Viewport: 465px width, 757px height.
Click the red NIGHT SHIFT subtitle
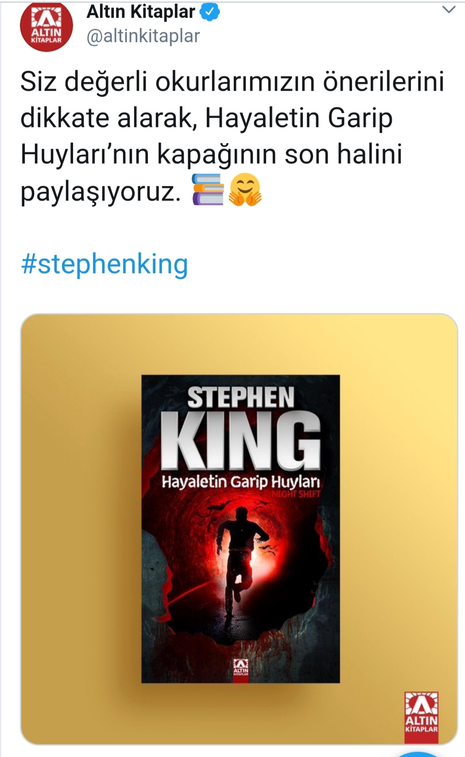296,494
